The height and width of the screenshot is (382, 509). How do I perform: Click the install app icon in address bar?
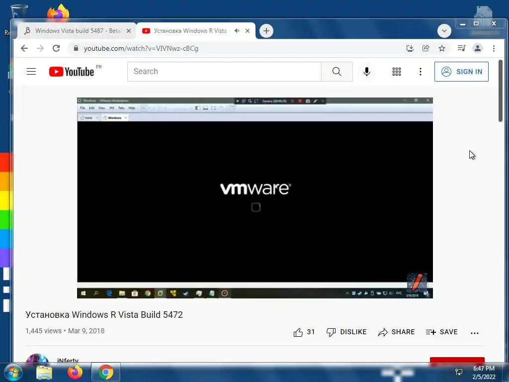tap(410, 48)
